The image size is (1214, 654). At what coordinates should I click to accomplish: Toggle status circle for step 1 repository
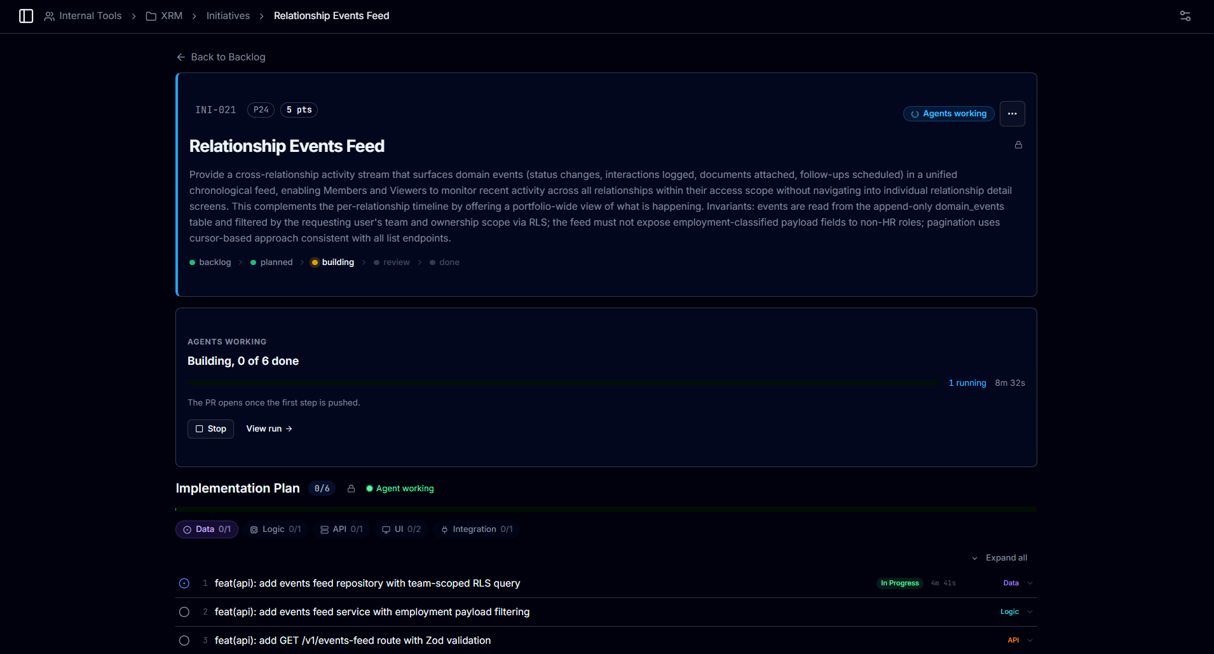tap(184, 583)
